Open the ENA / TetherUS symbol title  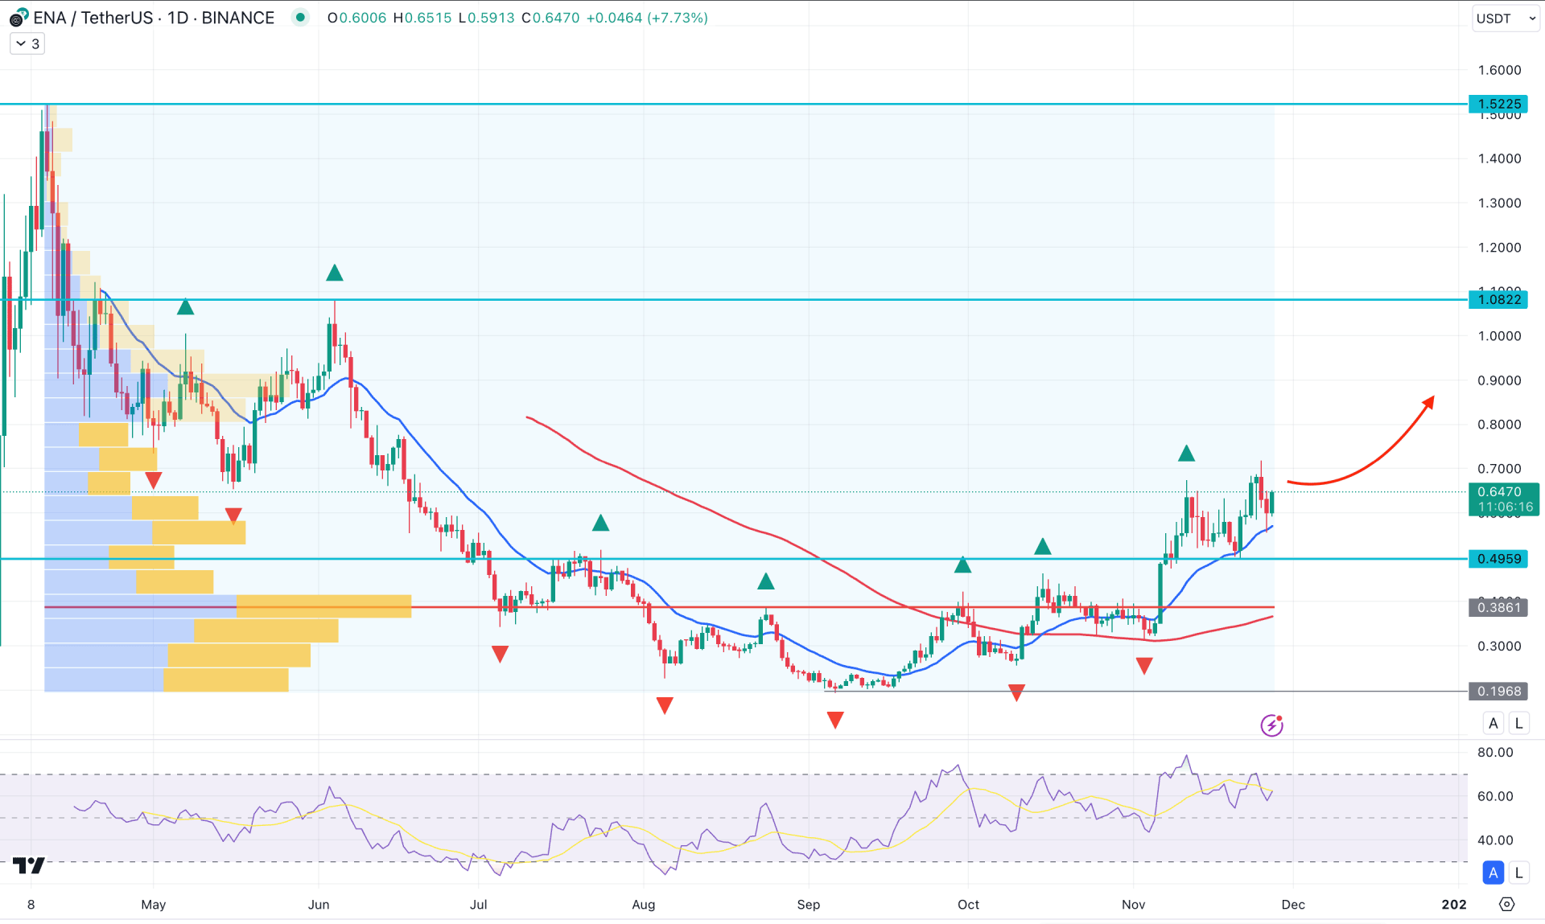[154, 18]
